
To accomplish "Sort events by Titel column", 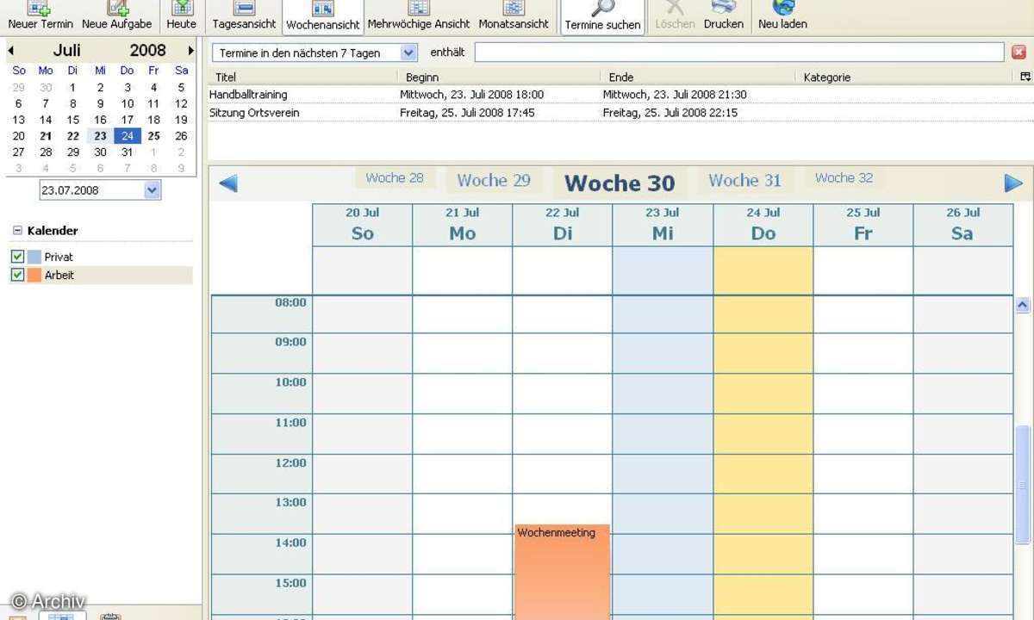I will [x=304, y=77].
